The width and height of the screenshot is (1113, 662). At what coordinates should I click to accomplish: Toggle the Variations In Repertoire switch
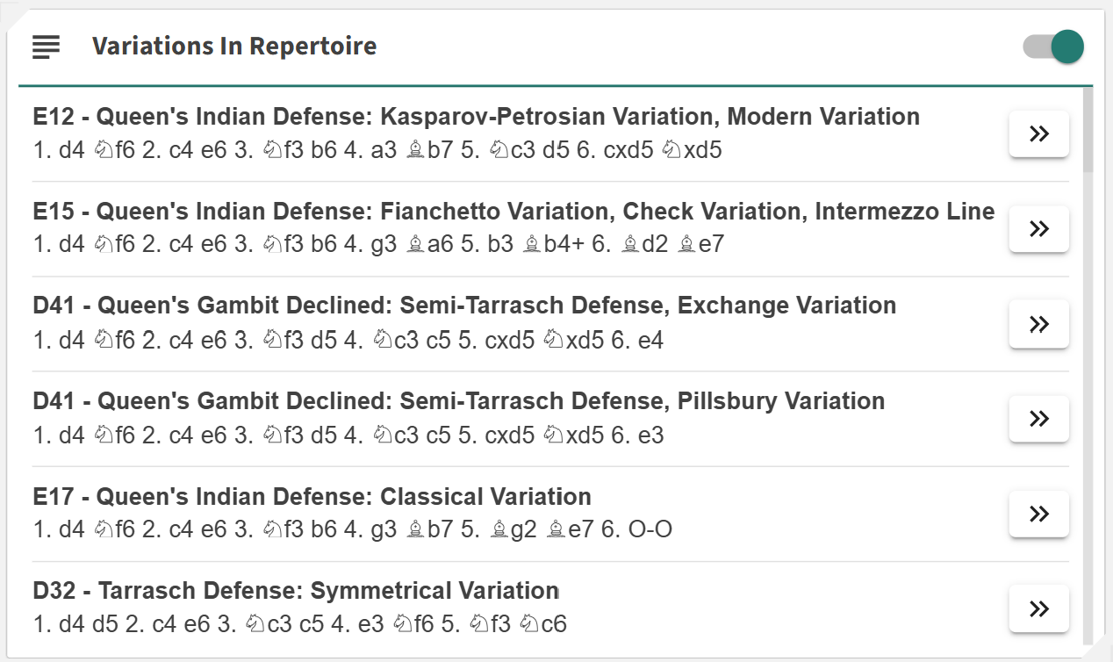pos(1054,47)
